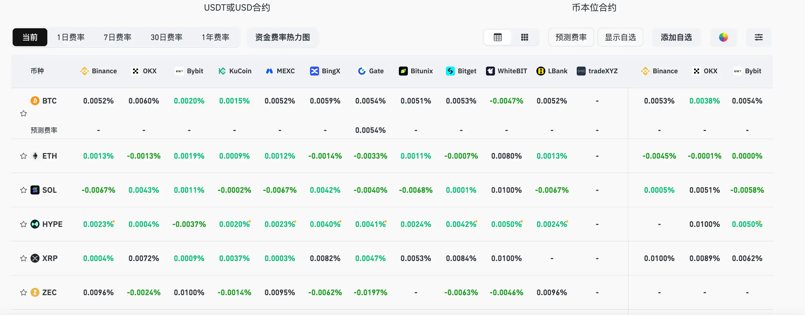The width and height of the screenshot is (805, 315).
Task: Click 币本位合约 section heading
Action: (x=594, y=8)
